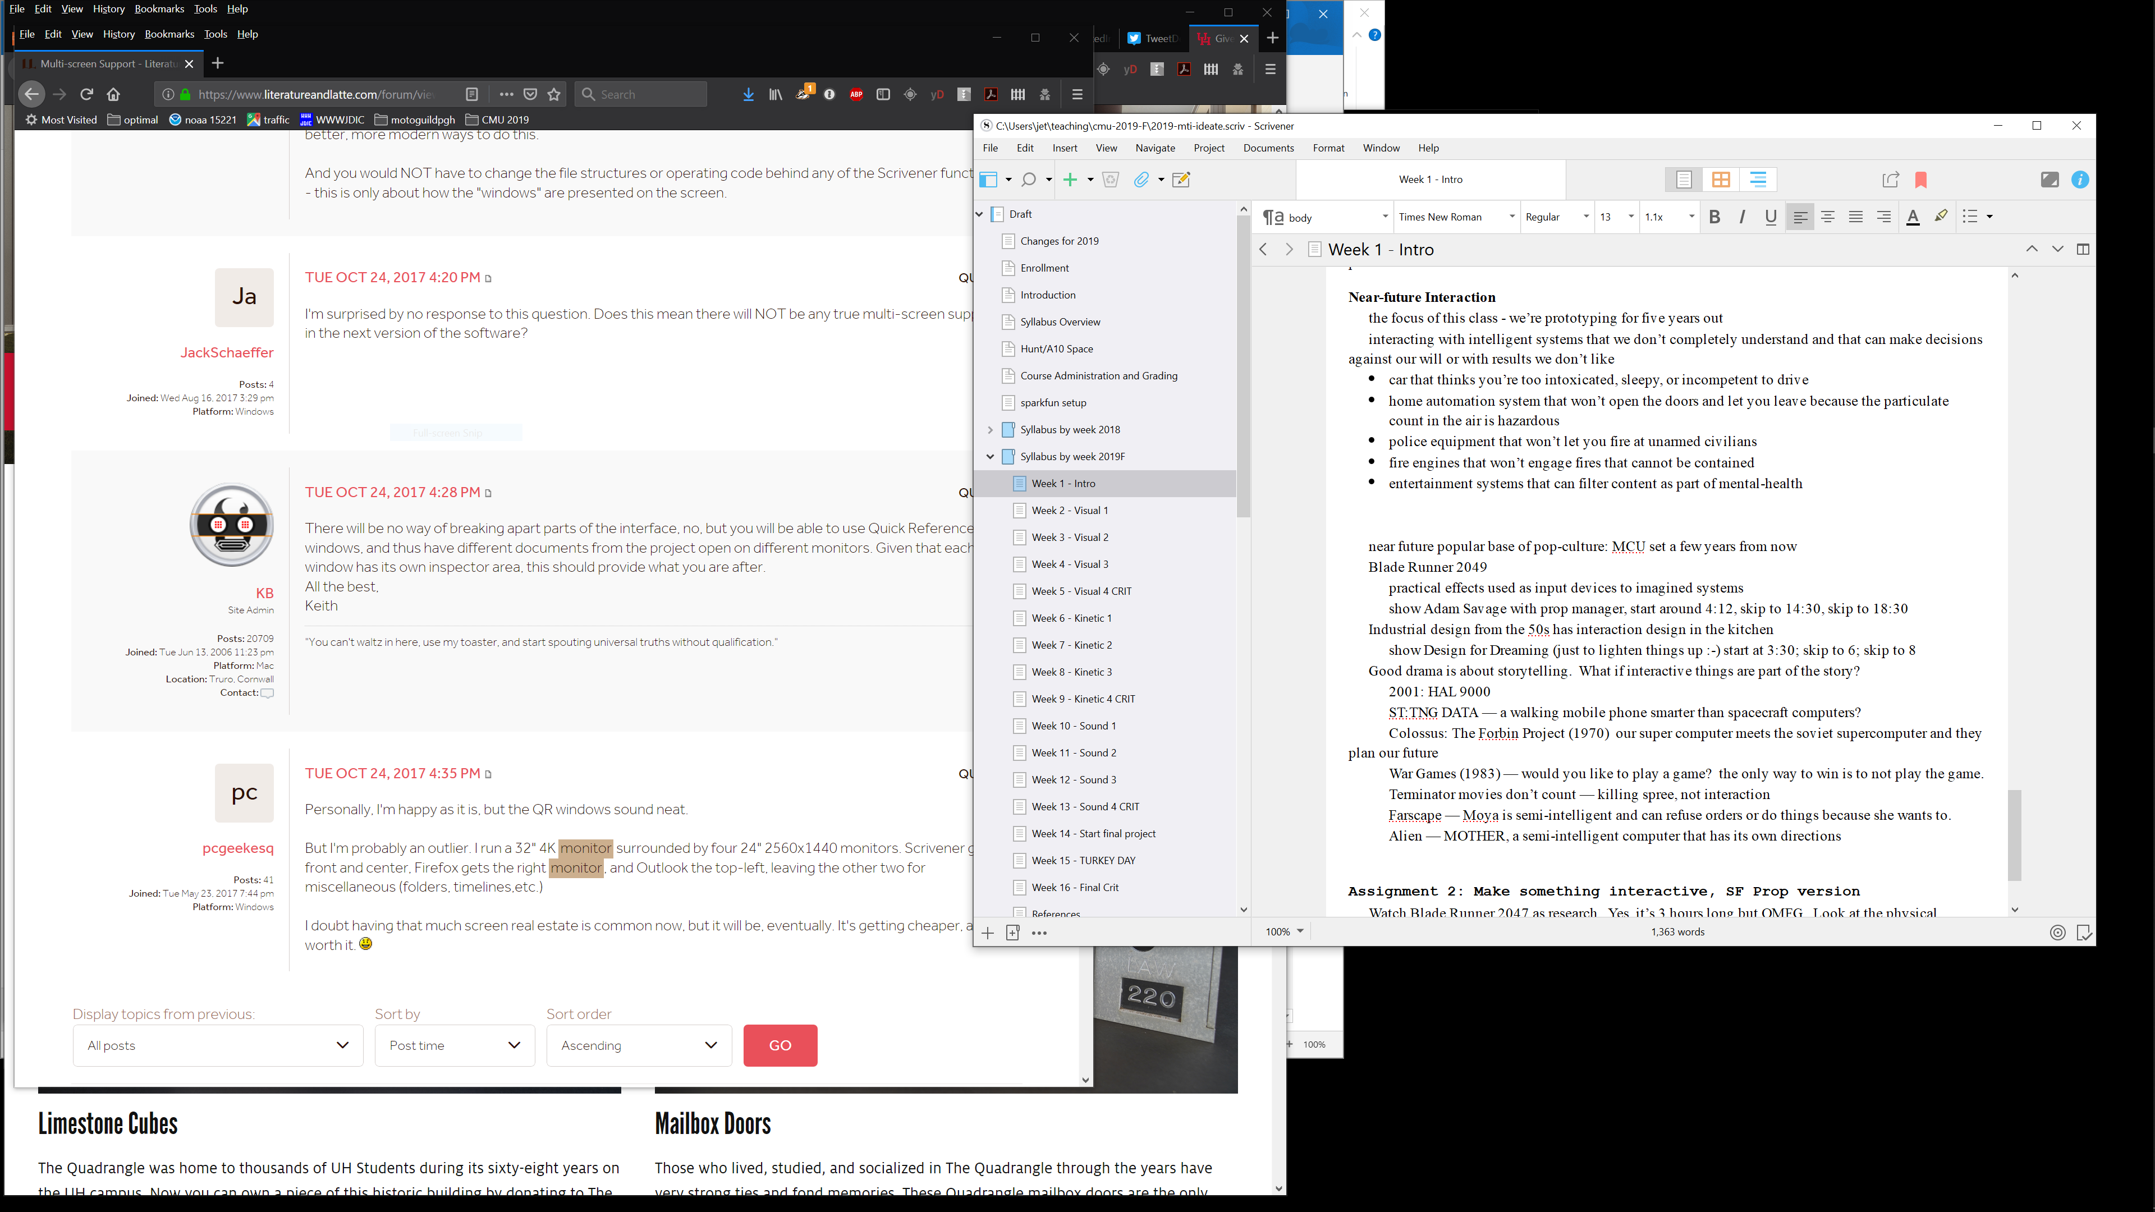Move item to trash in Scrivener toolbar
This screenshot has width=2155, height=1212.
1111,180
